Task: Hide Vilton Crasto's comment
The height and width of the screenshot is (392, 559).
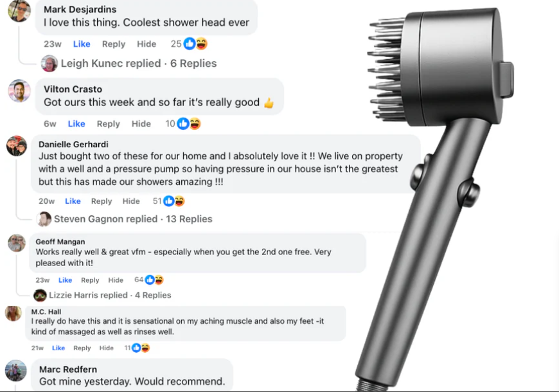Action: (x=141, y=124)
